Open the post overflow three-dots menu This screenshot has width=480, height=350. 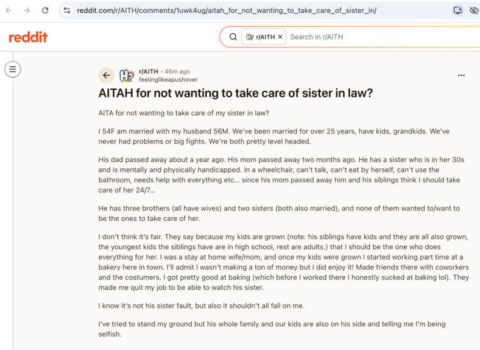pos(461,76)
